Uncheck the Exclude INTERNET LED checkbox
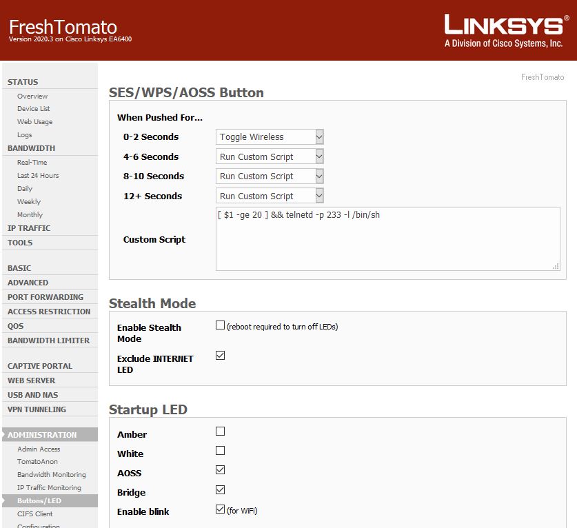Viewport: 577px width, 528px height. (220, 356)
